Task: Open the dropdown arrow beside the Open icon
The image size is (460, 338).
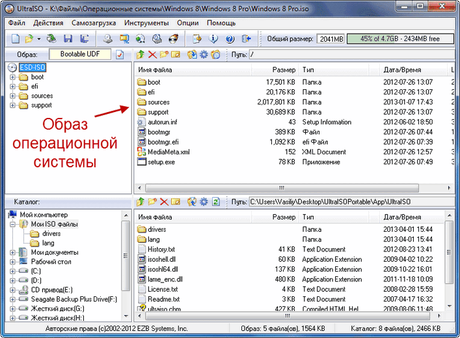Action: (39, 39)
